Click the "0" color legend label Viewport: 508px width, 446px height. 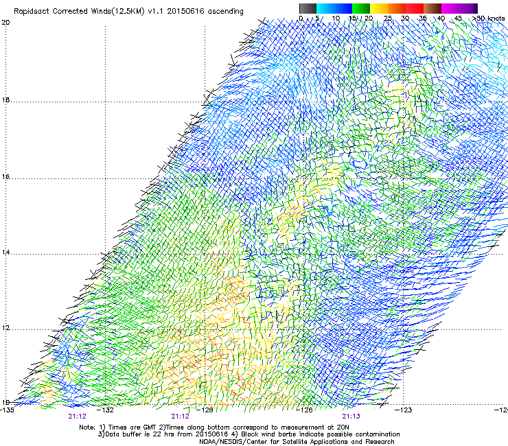pos(301,19)
